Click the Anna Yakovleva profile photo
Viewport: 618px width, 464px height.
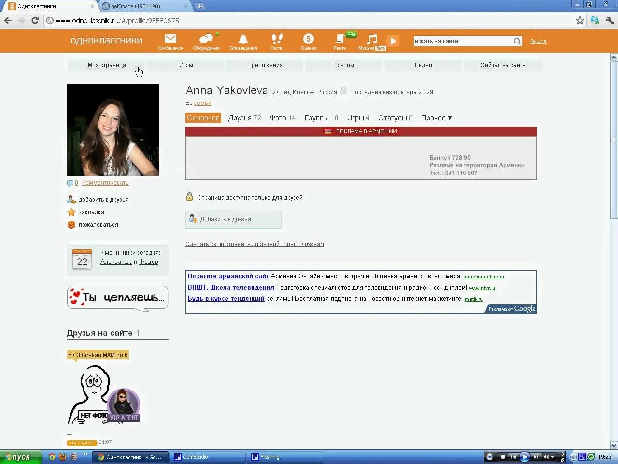113,130
